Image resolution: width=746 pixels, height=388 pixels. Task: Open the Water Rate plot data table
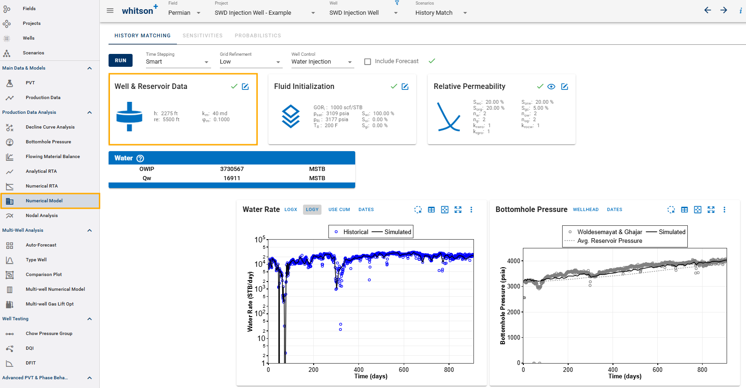[431, 210]
